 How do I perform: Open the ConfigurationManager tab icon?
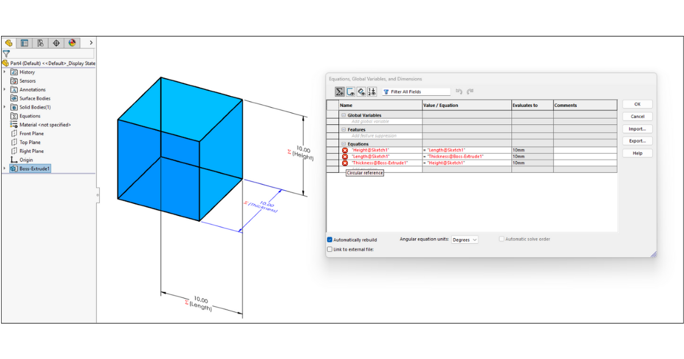[x=40, y=43]
